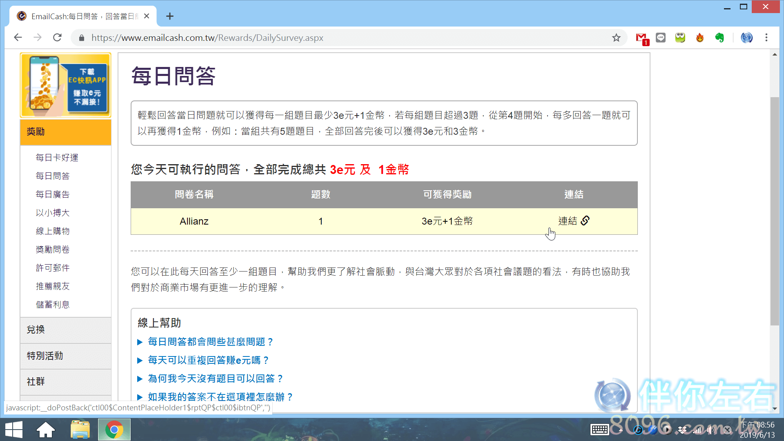Click the flame extension icon
This screenshot has height=441, width=784.
(700, 38)
